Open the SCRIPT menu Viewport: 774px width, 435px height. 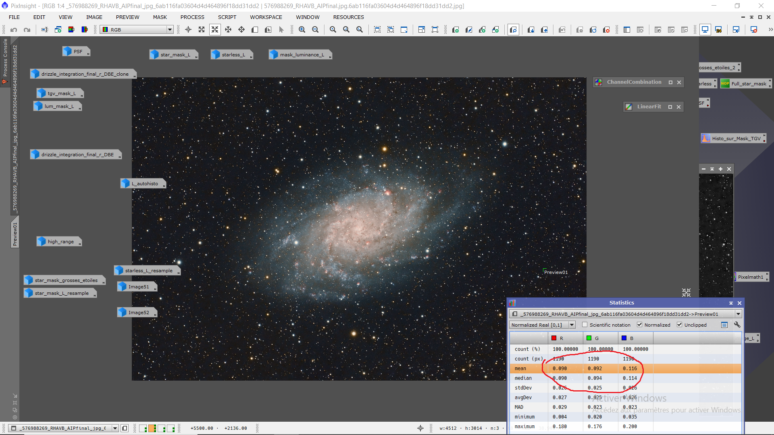(x=227, y=17)
